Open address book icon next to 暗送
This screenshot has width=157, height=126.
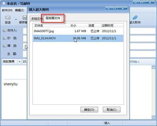(x=4, y=46)
